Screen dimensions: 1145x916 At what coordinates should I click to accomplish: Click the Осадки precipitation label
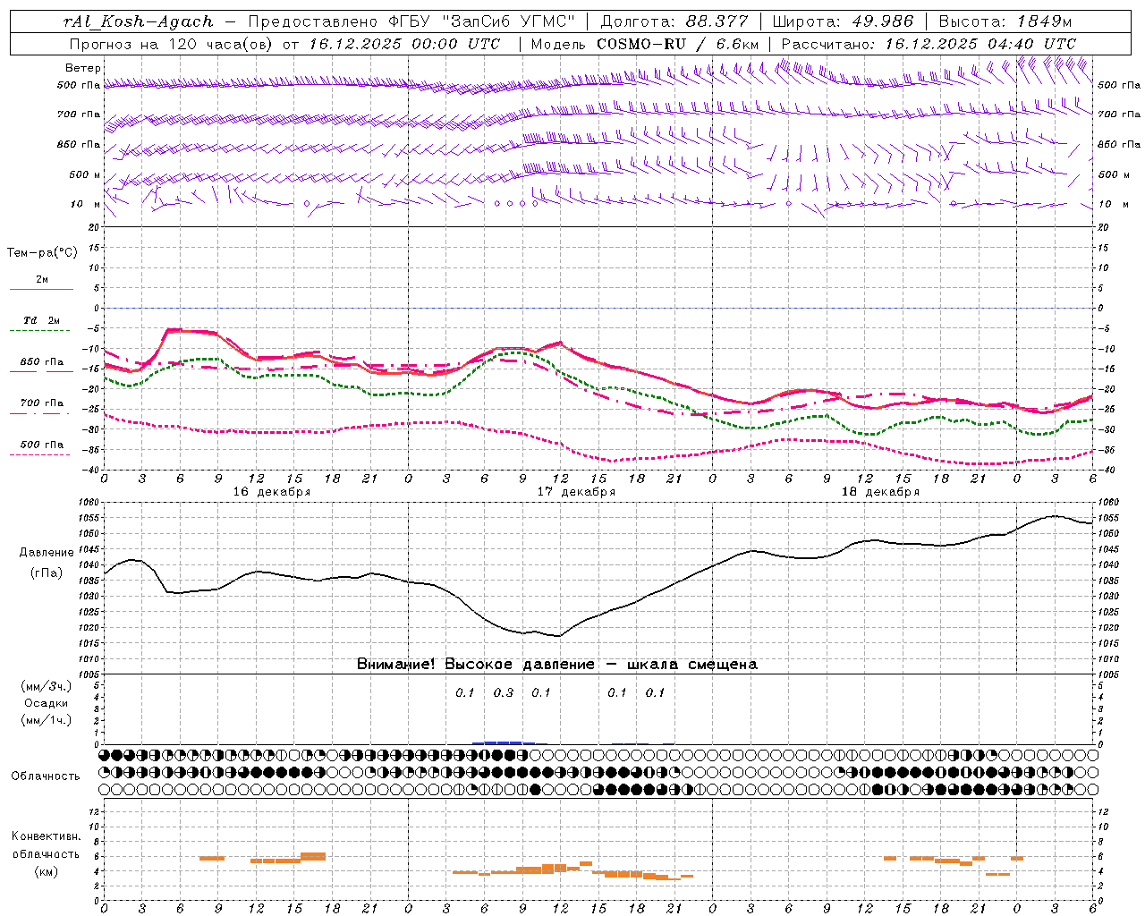tap(47, 703)
